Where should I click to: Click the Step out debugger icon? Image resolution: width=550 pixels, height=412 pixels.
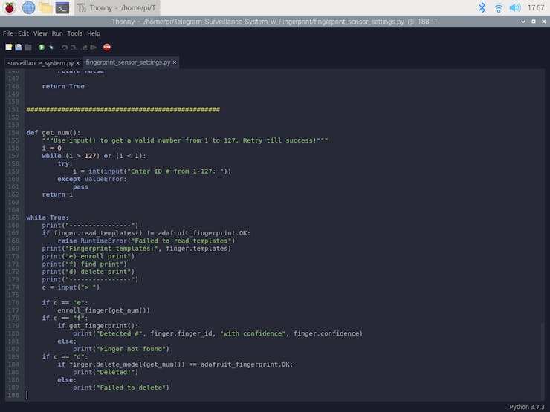click(x=84, y=47)
